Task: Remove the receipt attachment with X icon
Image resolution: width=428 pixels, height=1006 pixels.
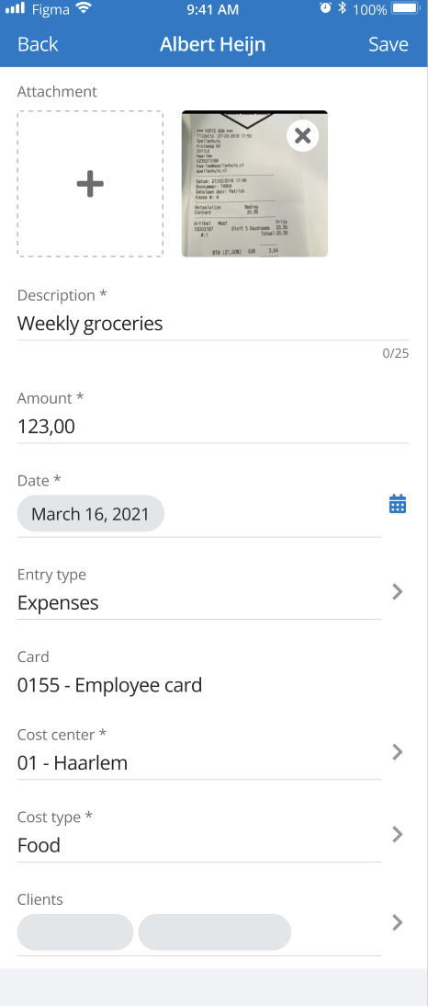Action: [302, 136]
